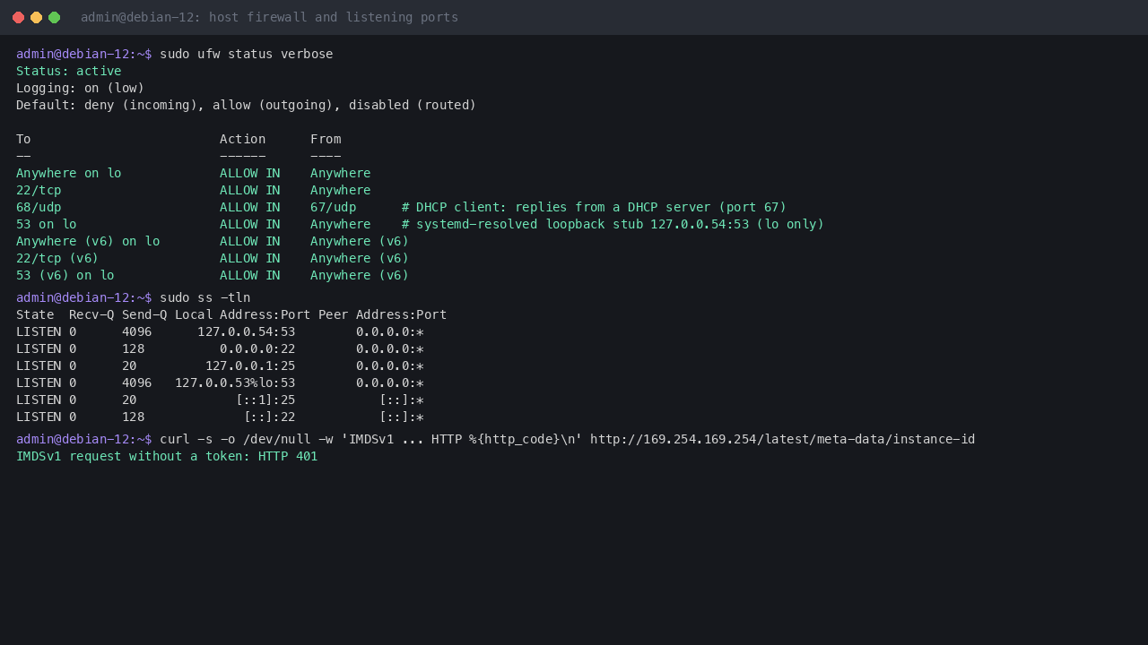The height and width of the screenshot is (645, 1148).
Task: Click the 'From' column header
Action: 326,139
